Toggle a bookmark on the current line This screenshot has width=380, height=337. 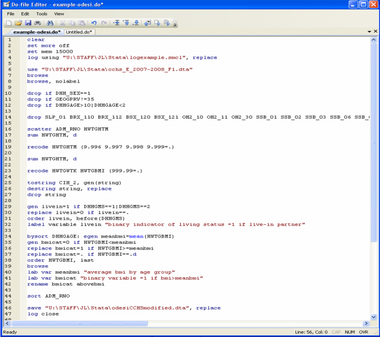click(x=116, y=23)
